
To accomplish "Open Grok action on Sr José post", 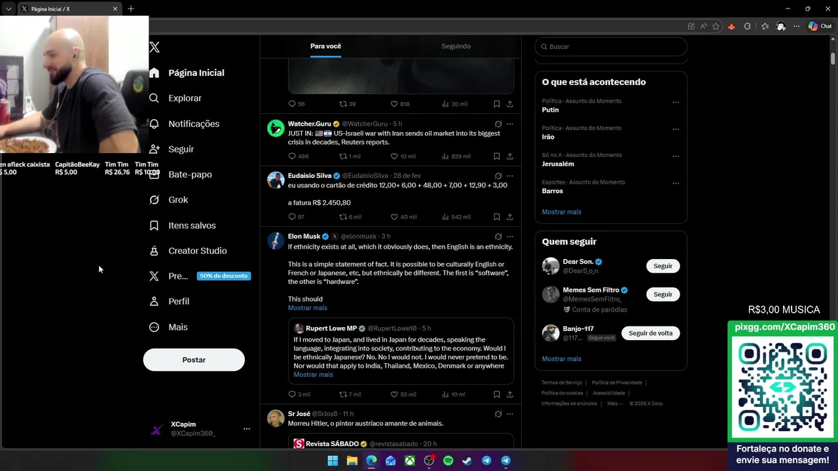I will tap(498, 414).
